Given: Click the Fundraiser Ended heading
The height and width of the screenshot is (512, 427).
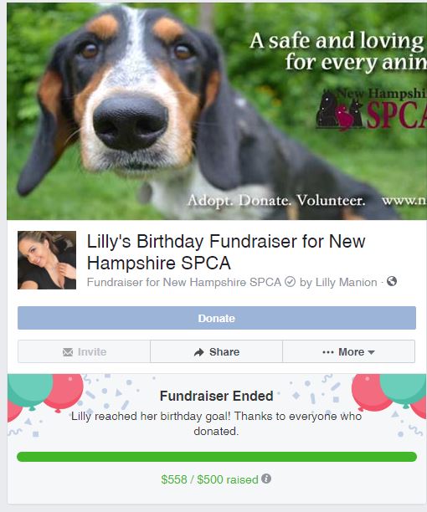Looking at the screenshot, I should (216, 396).
